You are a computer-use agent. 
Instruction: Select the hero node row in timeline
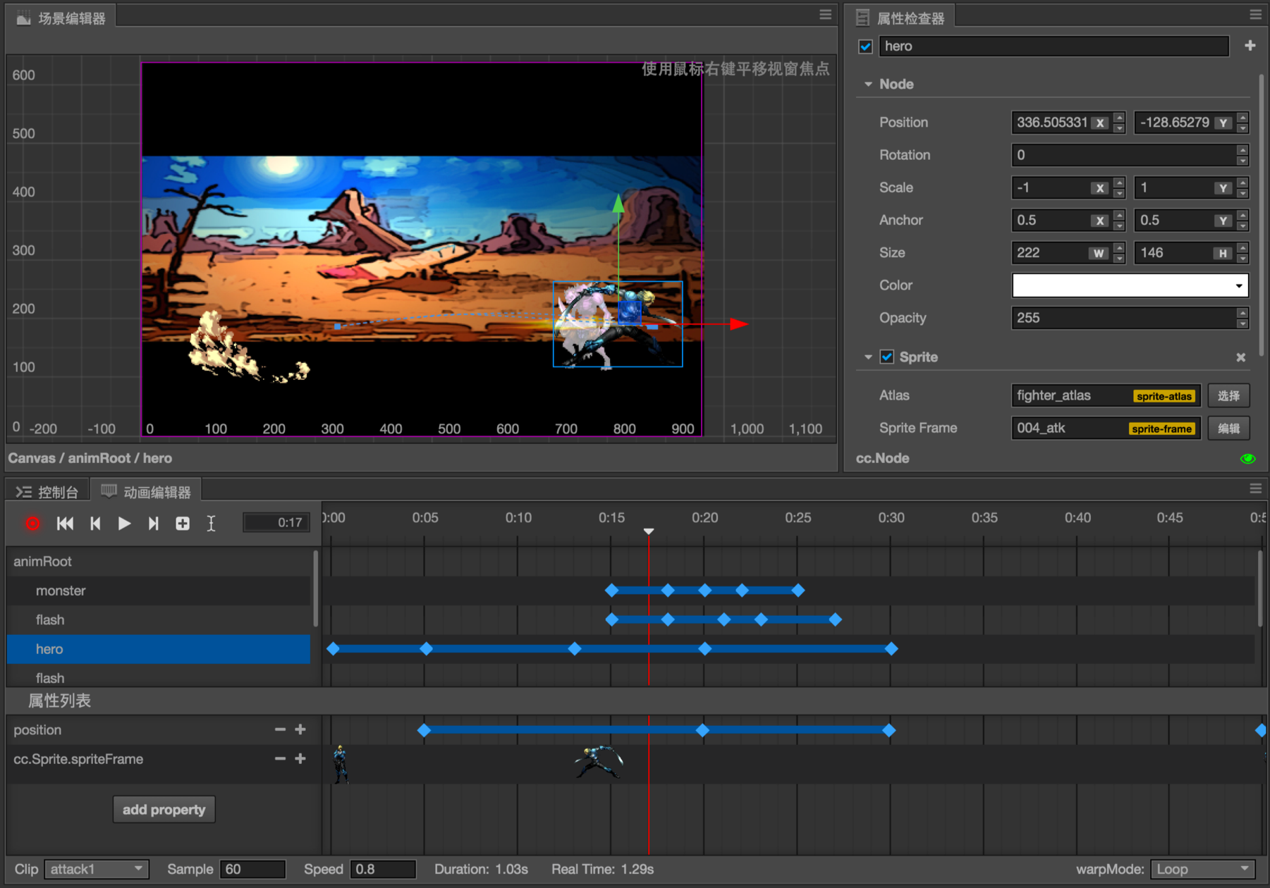click(x=159, y=649)
